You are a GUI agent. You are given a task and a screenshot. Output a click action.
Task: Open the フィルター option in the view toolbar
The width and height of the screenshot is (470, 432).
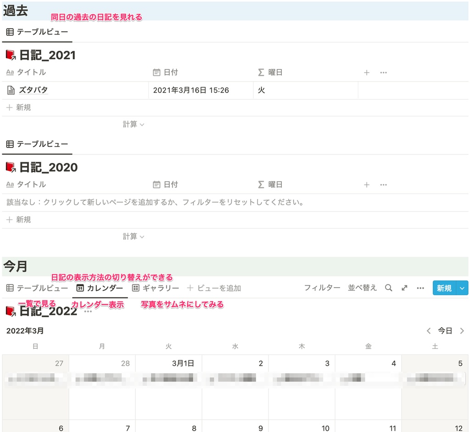(x=322, y=288)
